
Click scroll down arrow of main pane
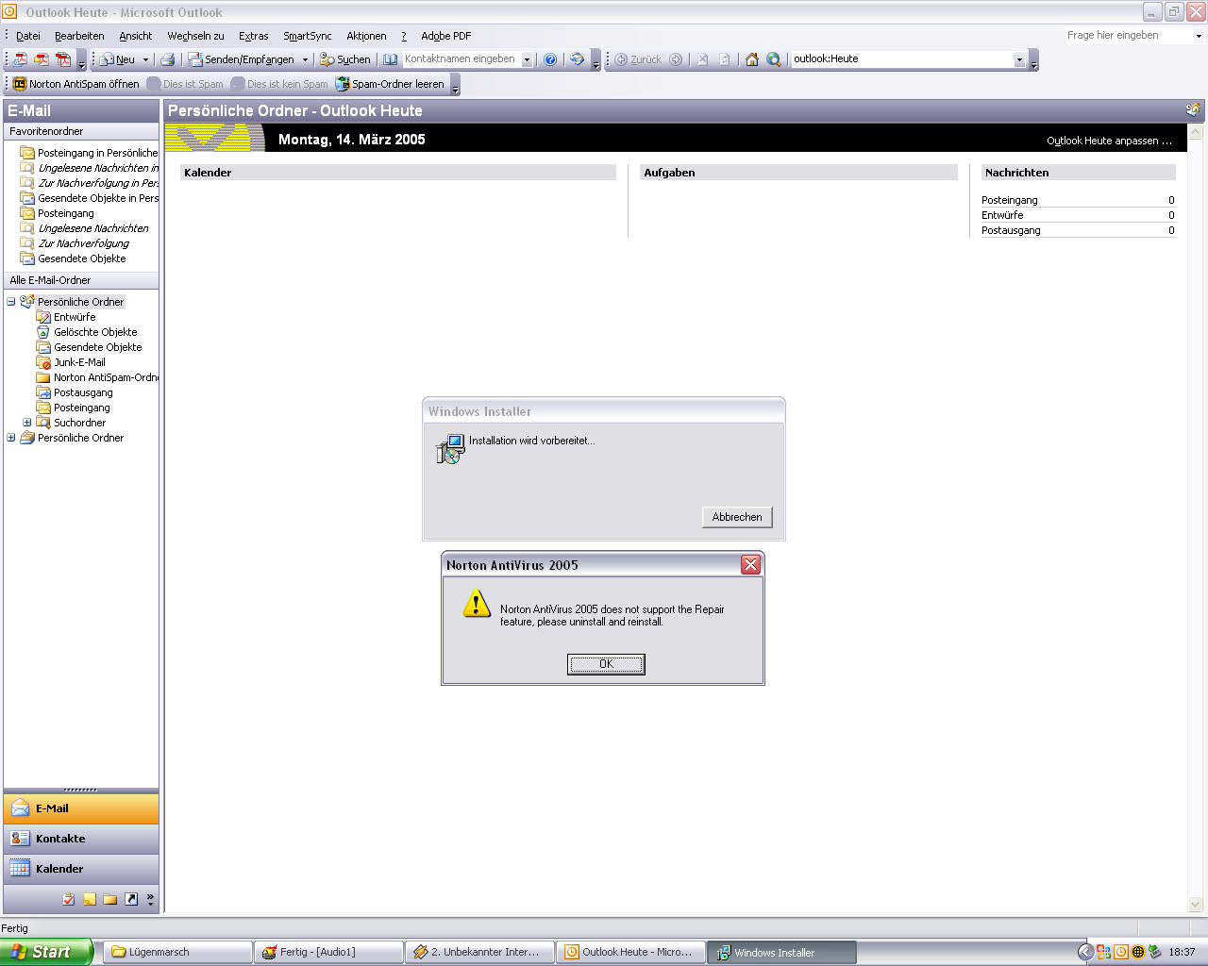(x=1197, y=905)
